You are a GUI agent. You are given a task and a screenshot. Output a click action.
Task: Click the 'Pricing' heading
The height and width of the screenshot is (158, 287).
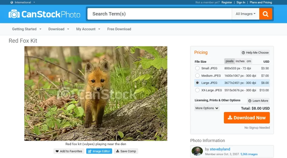(201, 52)
